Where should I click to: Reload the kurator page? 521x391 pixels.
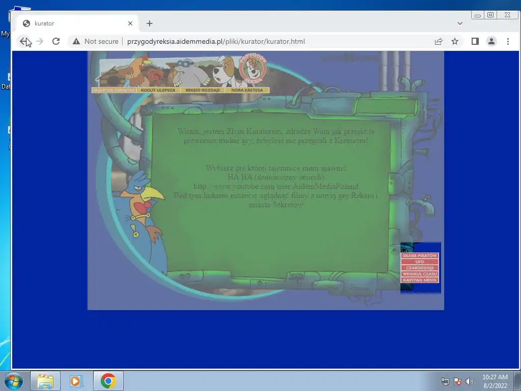56,41
